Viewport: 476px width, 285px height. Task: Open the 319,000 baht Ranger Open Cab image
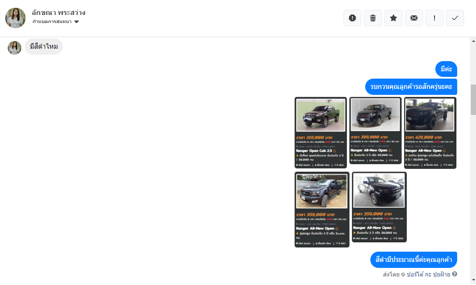[x=321, y=132]
